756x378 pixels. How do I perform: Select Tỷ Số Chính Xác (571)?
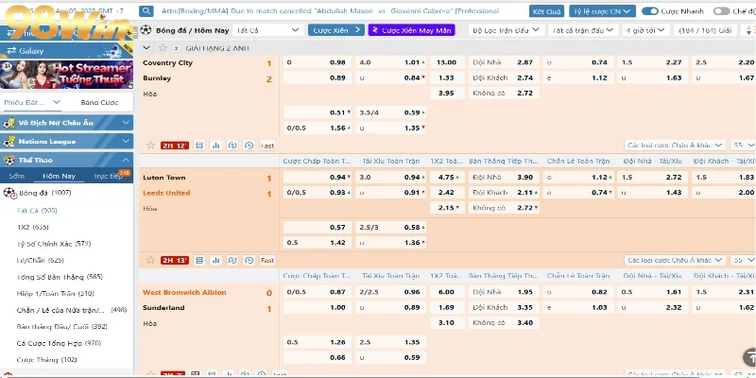point(54,244)
